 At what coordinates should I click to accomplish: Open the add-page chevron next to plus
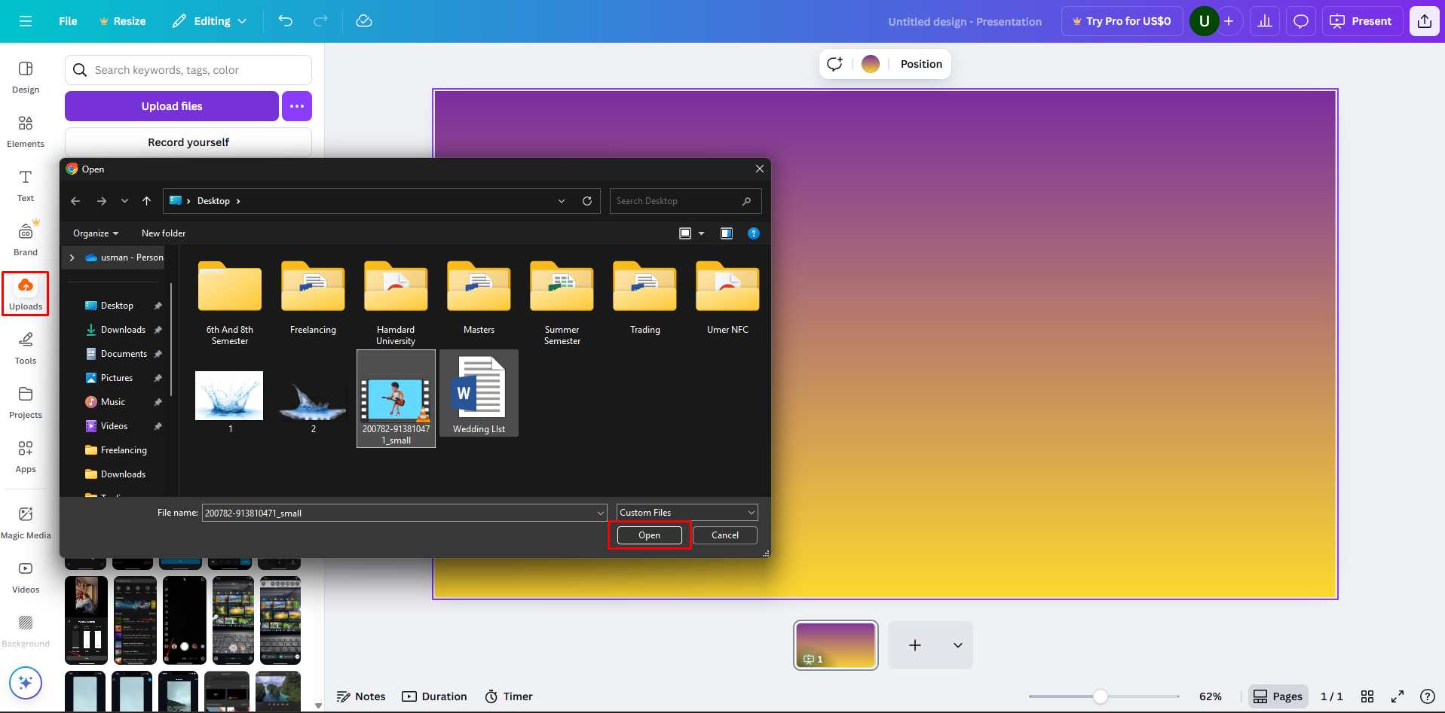coord(957,644)
